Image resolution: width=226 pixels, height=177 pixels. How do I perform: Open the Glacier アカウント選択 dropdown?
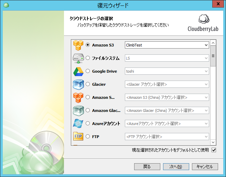coord(167,84)
